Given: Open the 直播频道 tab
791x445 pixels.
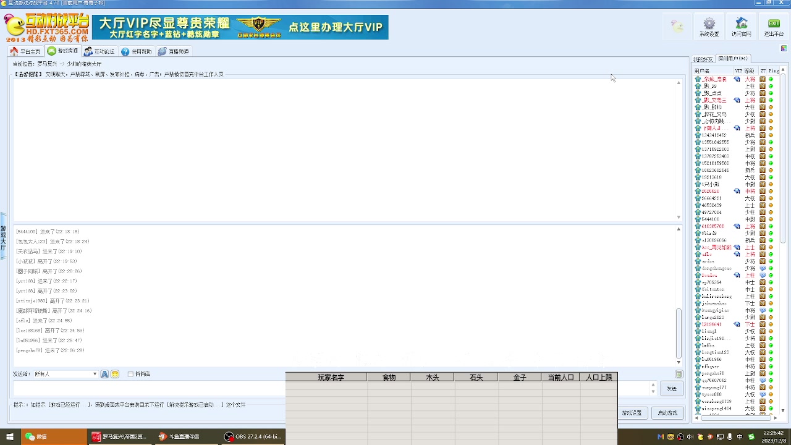Looking at the screenshot, I should [174, 51].
